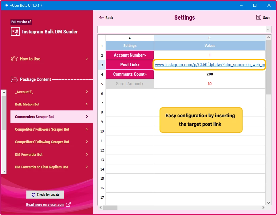This screenshot has height=215, width=277.
Task: Click the Package Content heading
Action: [35, 79]
